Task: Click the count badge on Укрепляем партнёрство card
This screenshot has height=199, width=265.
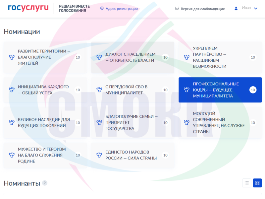Action: tap(253, 57)
